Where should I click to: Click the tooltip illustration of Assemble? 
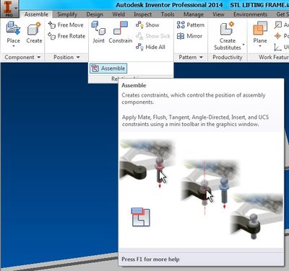point(202,190)
